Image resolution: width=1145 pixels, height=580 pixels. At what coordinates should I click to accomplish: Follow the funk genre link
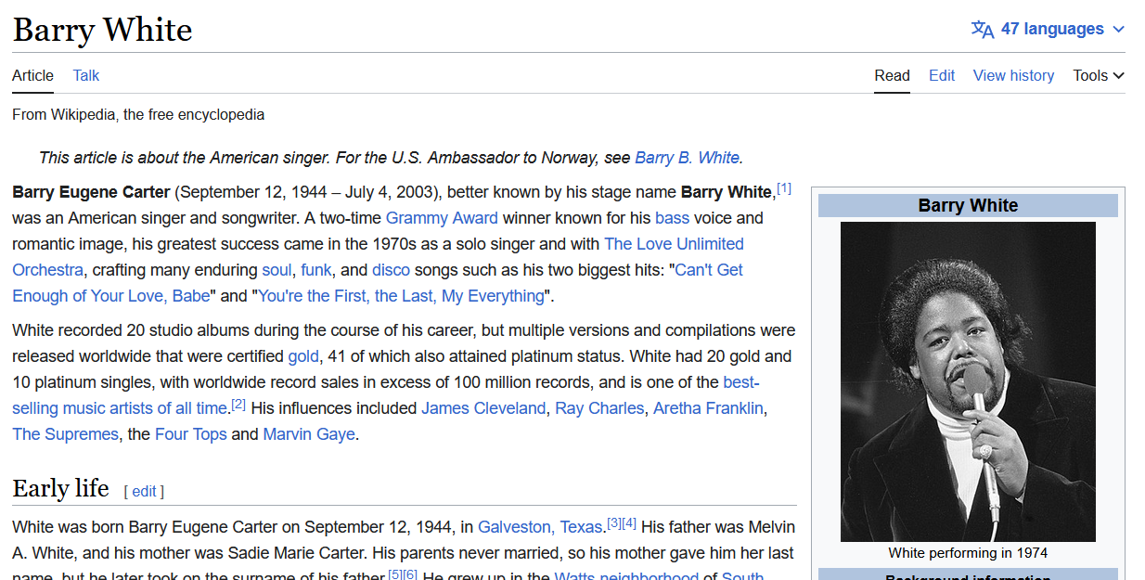coord(315,270)
